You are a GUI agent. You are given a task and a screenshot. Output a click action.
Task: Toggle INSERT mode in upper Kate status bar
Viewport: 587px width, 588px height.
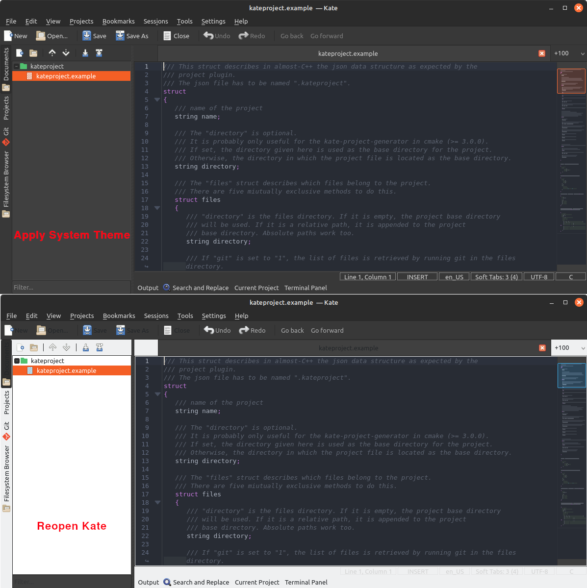(417, 277)
